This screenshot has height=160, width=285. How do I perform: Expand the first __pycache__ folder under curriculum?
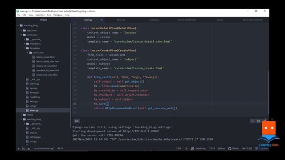tap(24, 39)
